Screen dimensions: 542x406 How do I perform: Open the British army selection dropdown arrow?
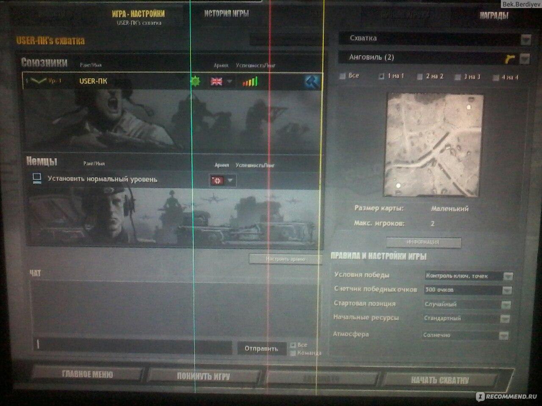click(230, 81)
